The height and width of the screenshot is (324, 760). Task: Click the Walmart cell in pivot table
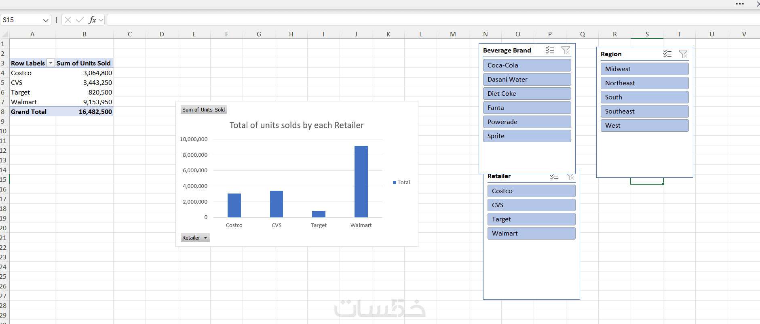click(32, 102)
